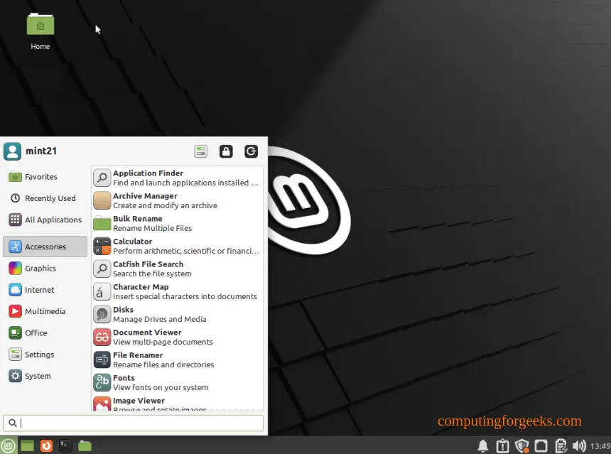Open clipboard manager tray icon
The height and width of the screenshot is (454, 611).
[561, 445]
